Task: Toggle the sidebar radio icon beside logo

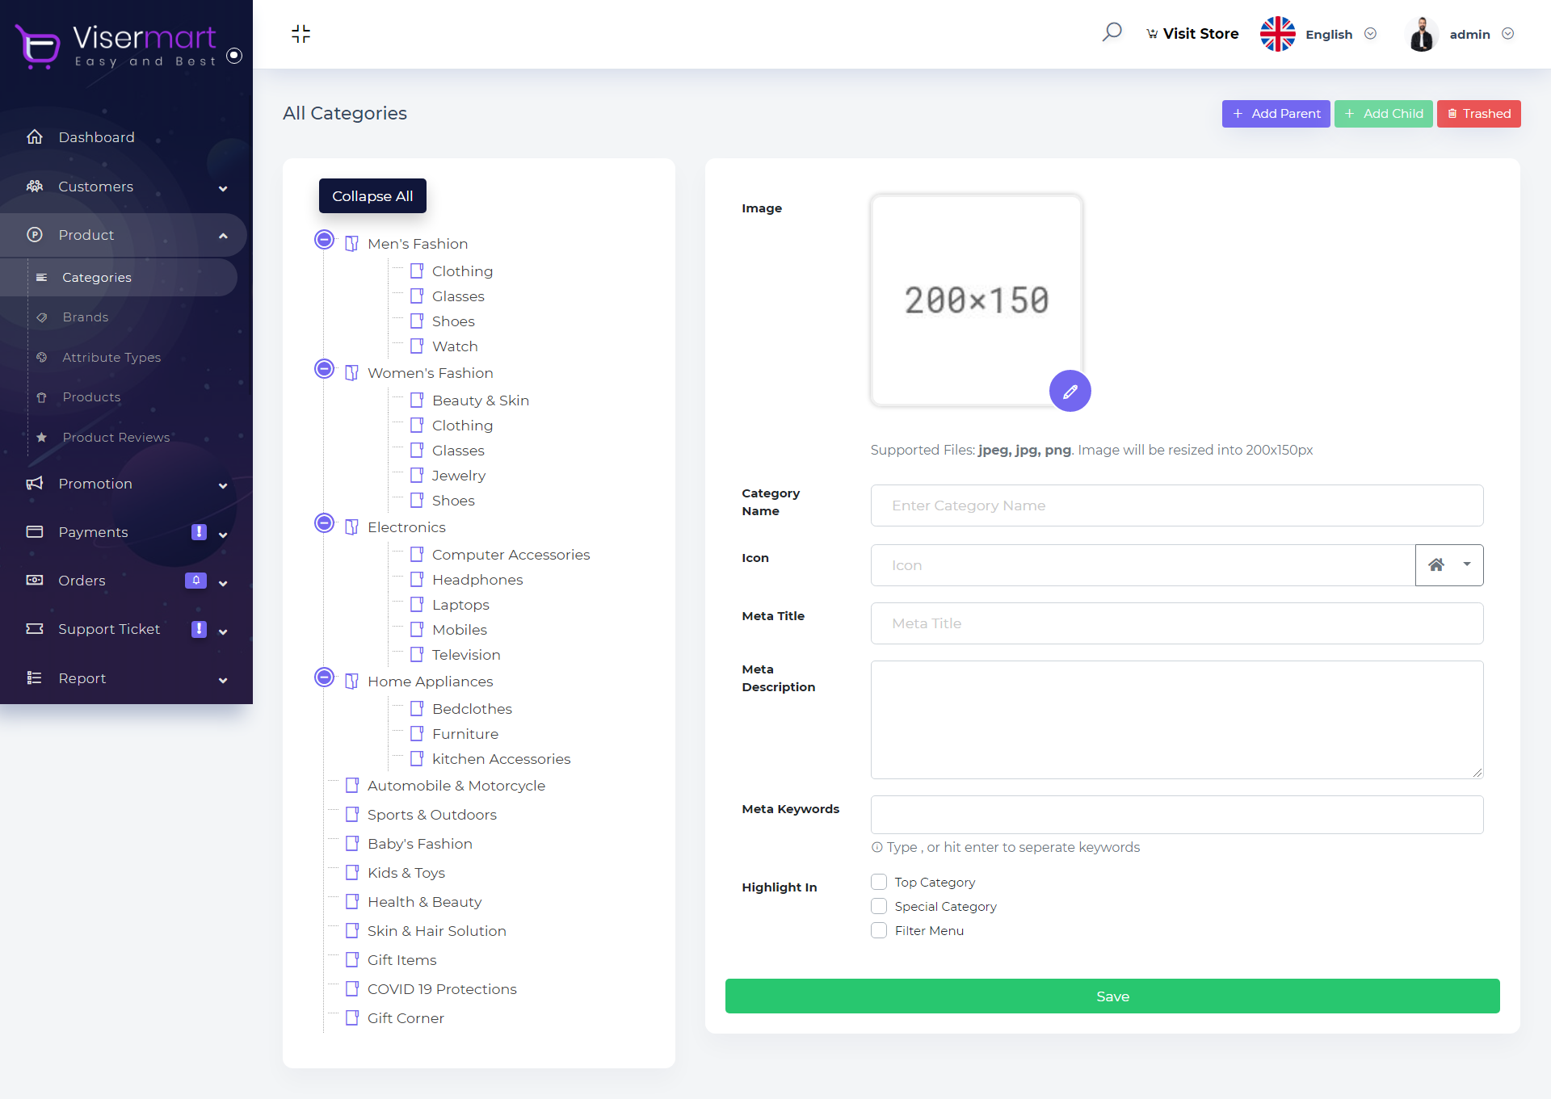Action: 234,56
